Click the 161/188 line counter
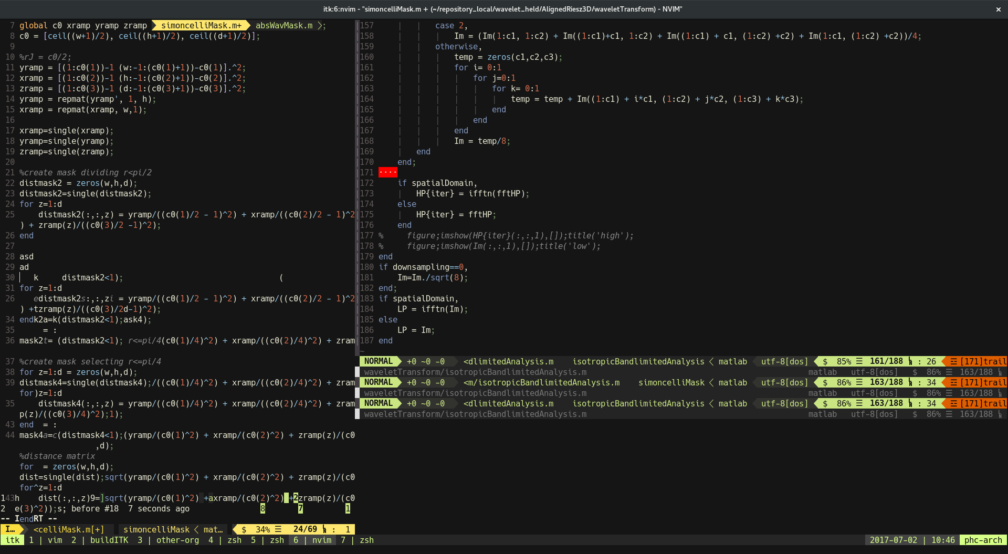 [886, 361]
